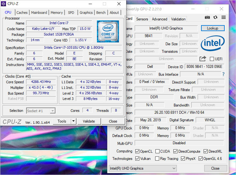Click the Specification field i7-10510U
This screenshot has height=175, width=236.
pos(74,47)
